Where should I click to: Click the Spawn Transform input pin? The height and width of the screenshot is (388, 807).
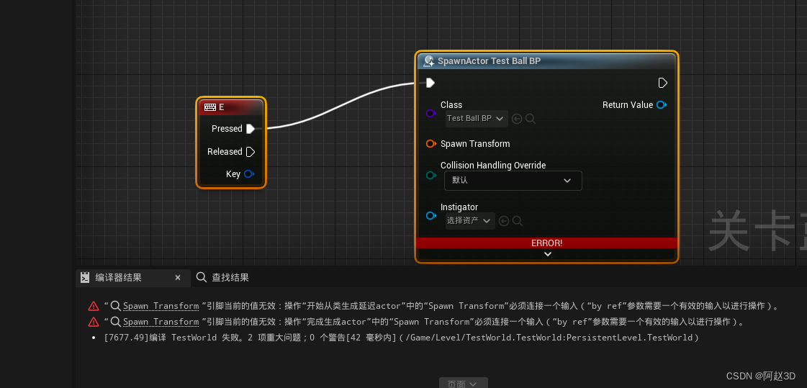[431, 144]
